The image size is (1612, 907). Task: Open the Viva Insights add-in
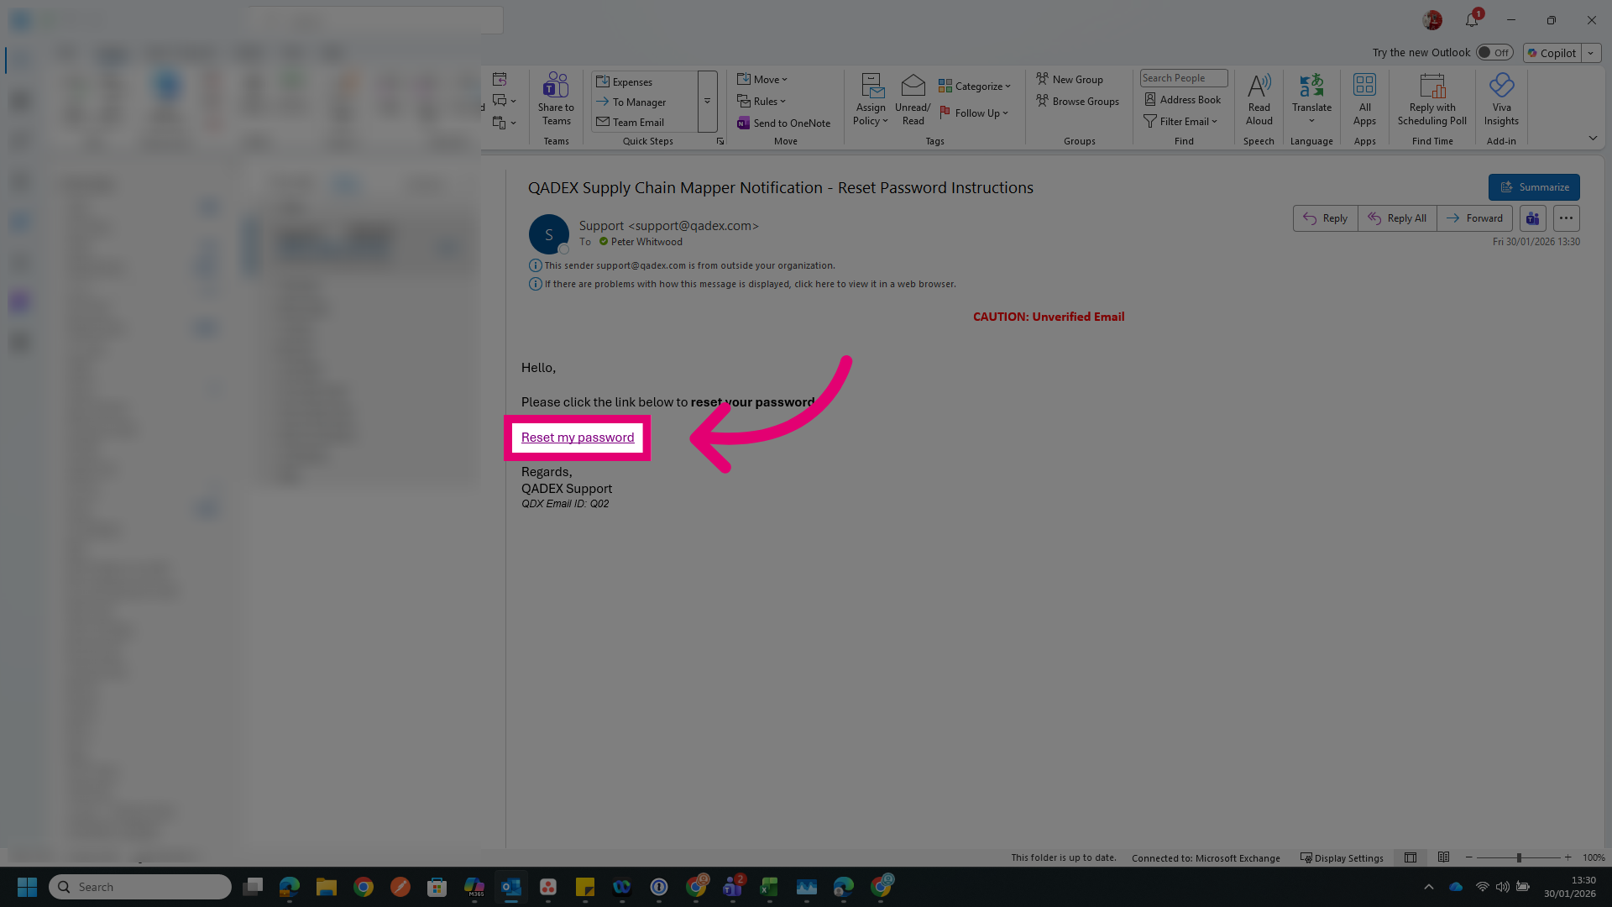1501,99
